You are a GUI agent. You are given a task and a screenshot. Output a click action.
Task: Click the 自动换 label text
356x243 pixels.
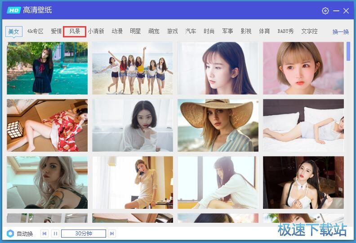point(25,234)
